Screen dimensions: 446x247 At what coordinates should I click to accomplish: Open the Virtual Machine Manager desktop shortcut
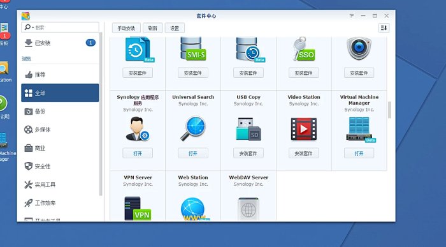4,140
